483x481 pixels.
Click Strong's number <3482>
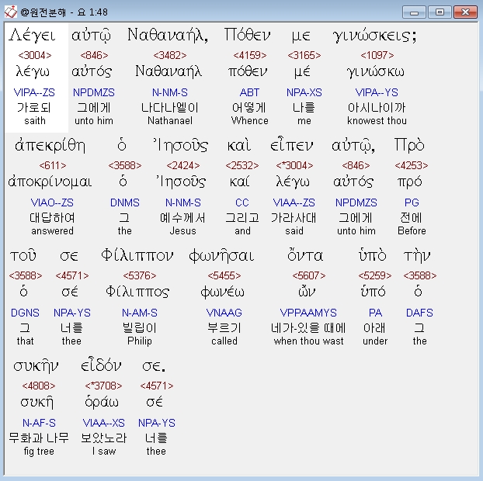[170, 55]
